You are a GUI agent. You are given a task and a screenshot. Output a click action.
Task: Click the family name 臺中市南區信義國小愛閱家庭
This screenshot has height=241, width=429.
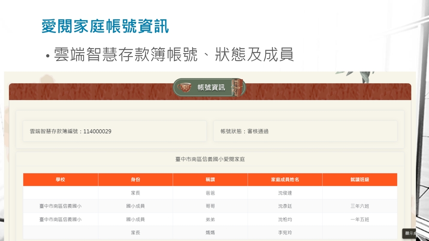[x=210, y=159]
